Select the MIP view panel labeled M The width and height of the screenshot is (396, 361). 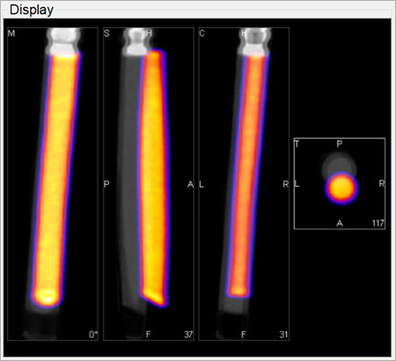(52, 184)
